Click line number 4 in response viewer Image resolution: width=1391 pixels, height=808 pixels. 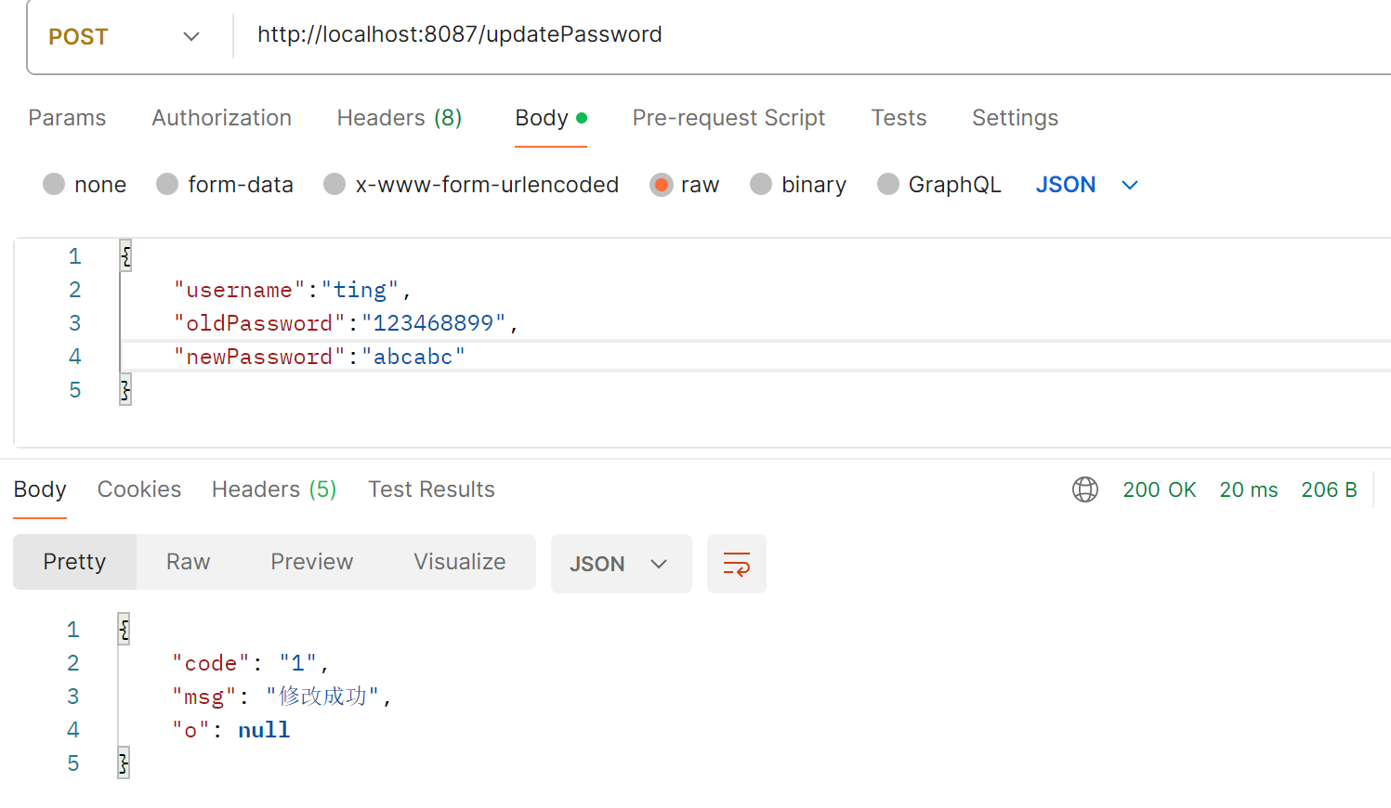pyautogui.click(x=73, y=730)
